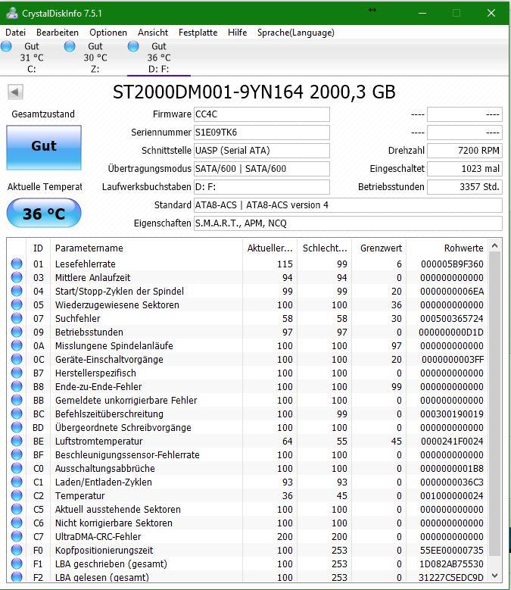Select raw value 0000241F0024 in Luftstromtemperatur row
Screen dimensions: 511x590
(x=452, y=441)
